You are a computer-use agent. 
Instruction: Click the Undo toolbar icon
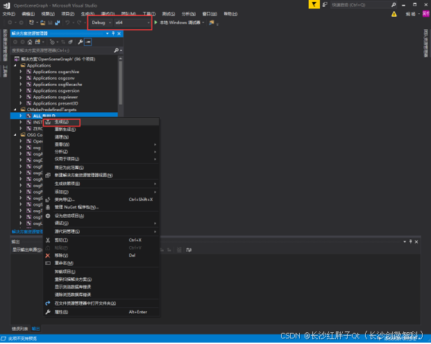[67, 22]
